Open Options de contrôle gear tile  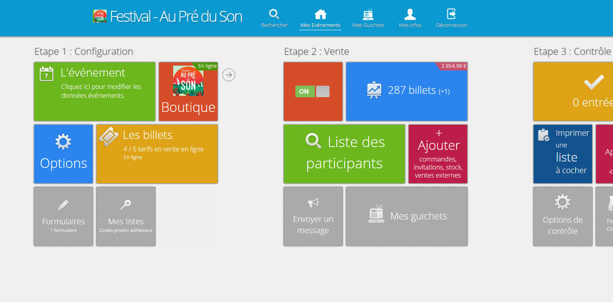tap(563, 216)
